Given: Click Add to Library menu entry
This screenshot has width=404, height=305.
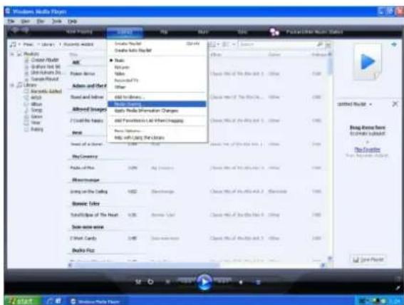Looking at the screenshot, I should click(130, 97).
